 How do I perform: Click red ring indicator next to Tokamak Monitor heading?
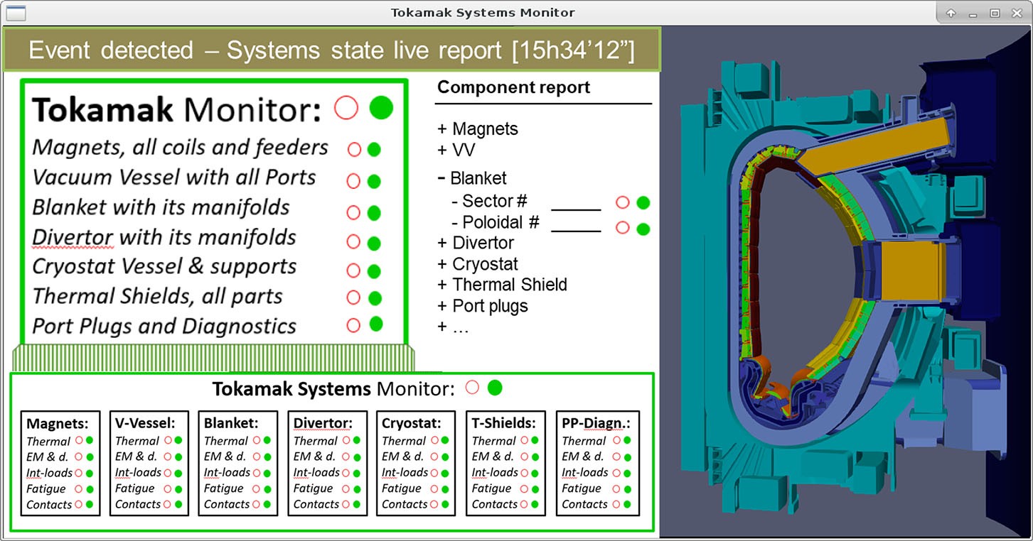346,108
